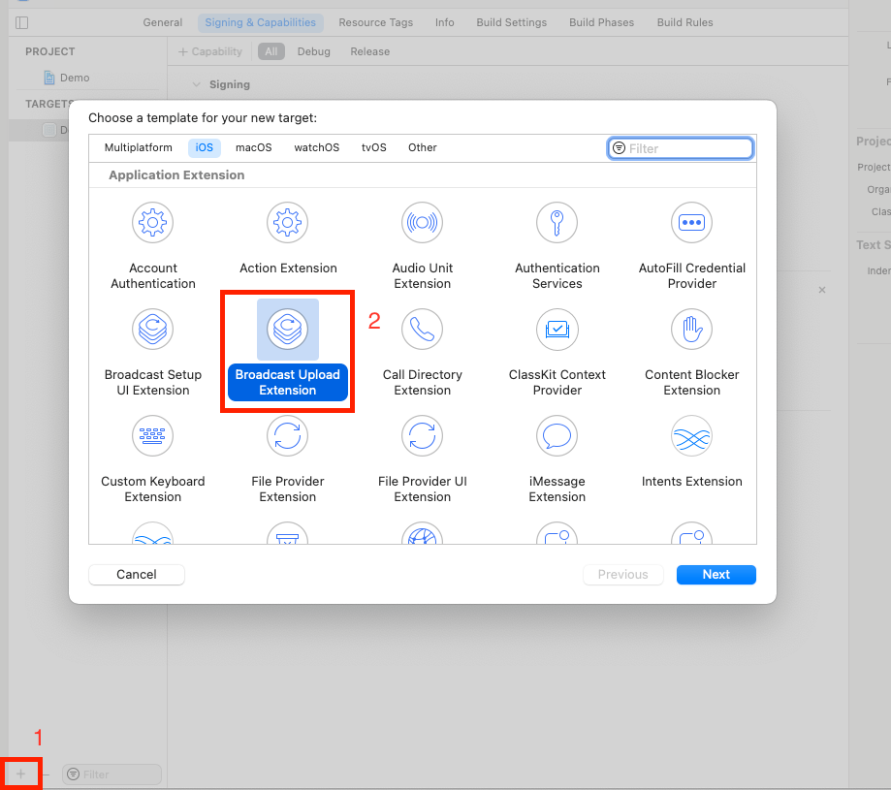The image size is (891, 790).
Task: Focus the targets Filter field at bottom
Action: click(111, 774)
